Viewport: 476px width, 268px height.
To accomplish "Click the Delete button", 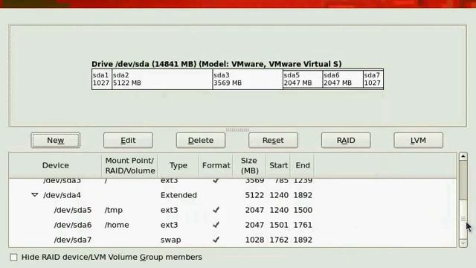I will point(201,141).
